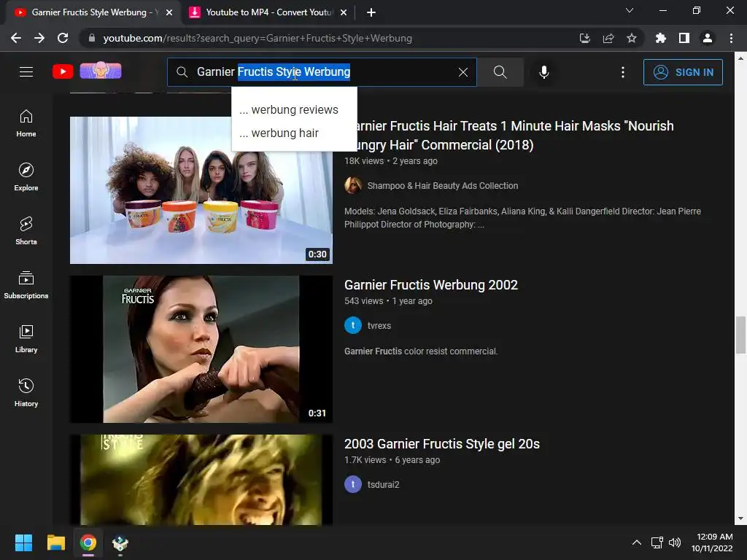Open Hair Masks commercial thumbnail
Screen dimensions: 747x560
point(201,190)
